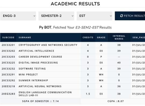Click the Artificial Neural Networks row
This screenshot has height=106, width=145.
click(73, 86)
